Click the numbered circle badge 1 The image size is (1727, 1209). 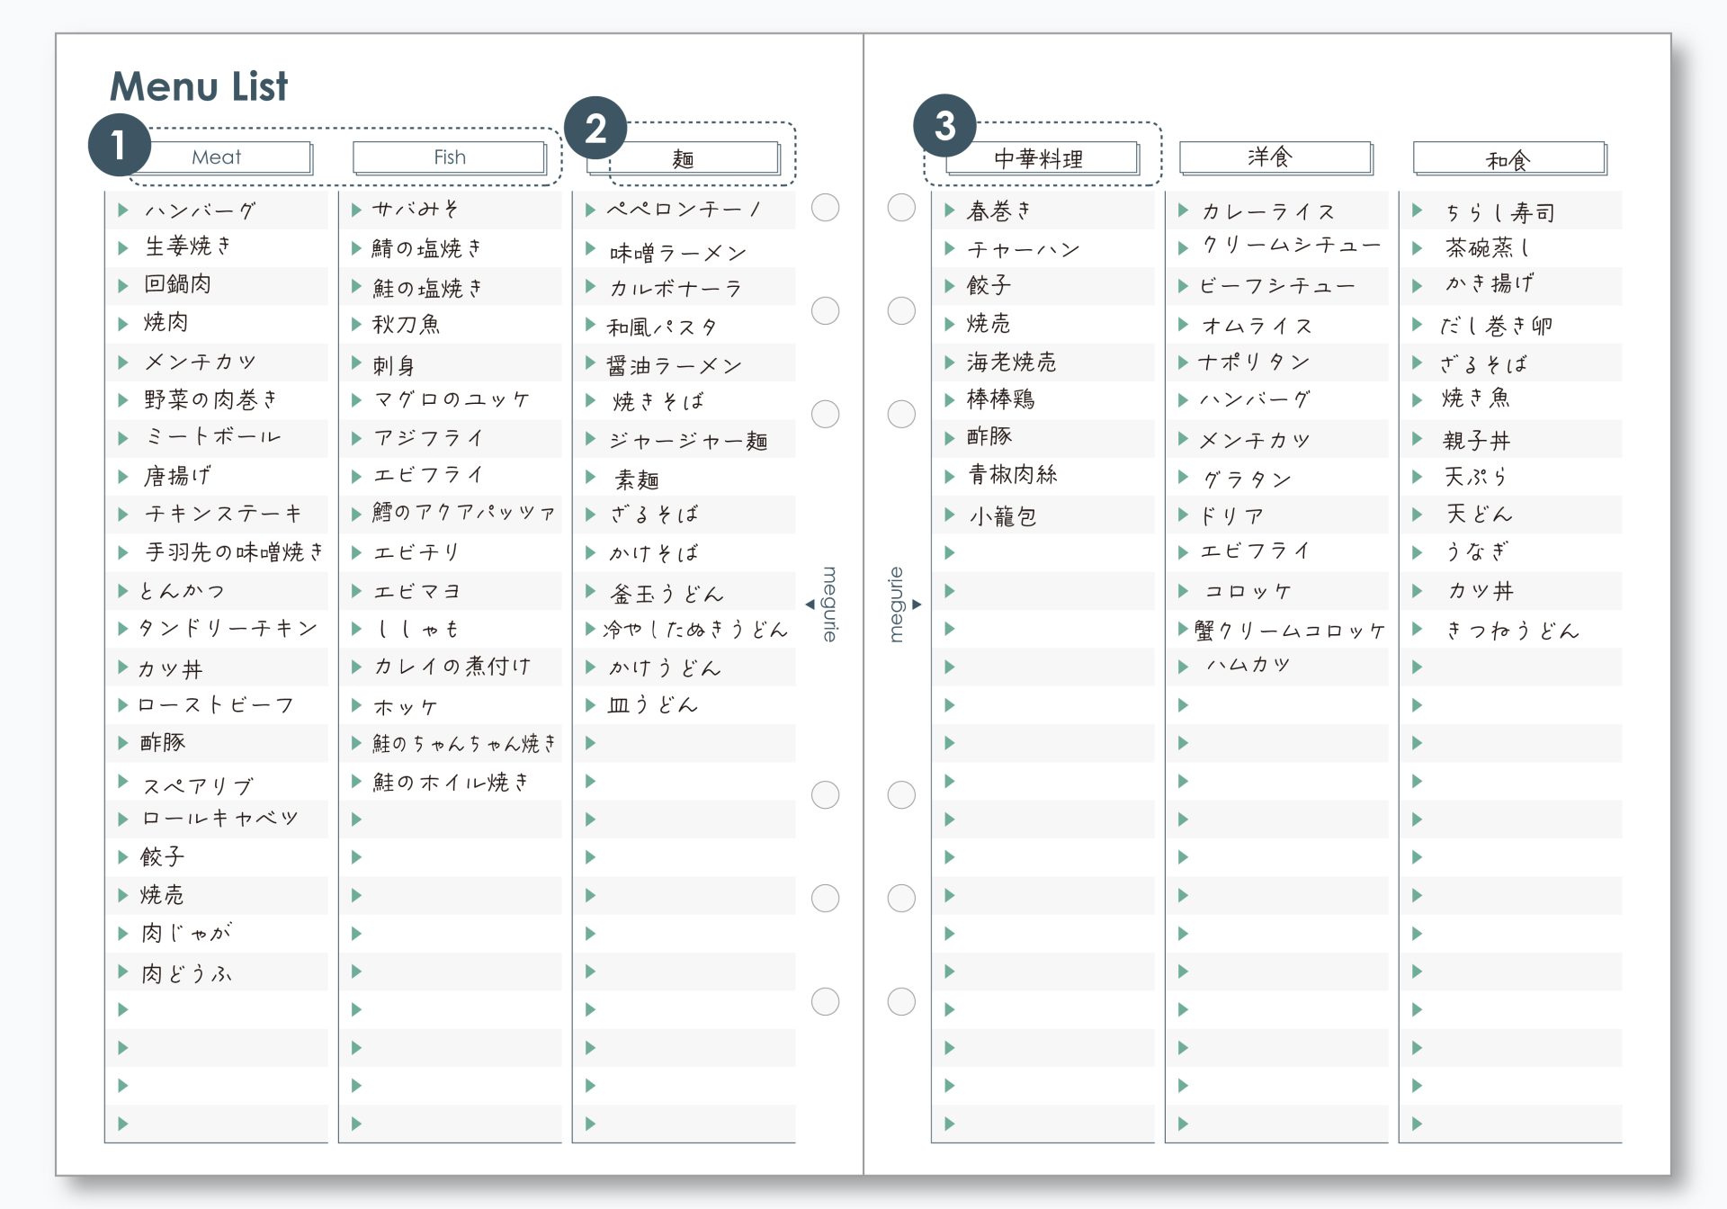pyautogui.click(x=119, y=145)
